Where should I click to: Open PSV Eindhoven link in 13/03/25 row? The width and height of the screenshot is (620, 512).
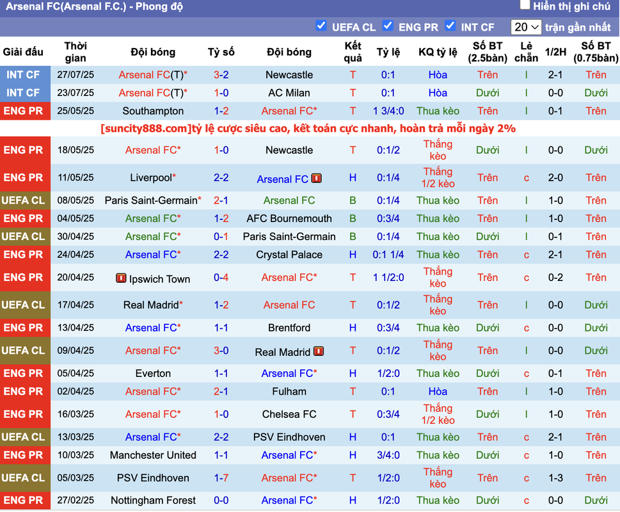click(x=289, y=437)
